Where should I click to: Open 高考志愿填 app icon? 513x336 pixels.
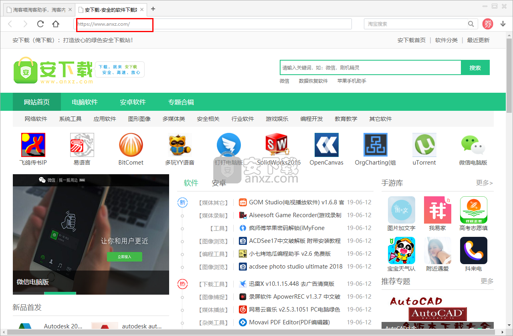[x=474, y=210]
